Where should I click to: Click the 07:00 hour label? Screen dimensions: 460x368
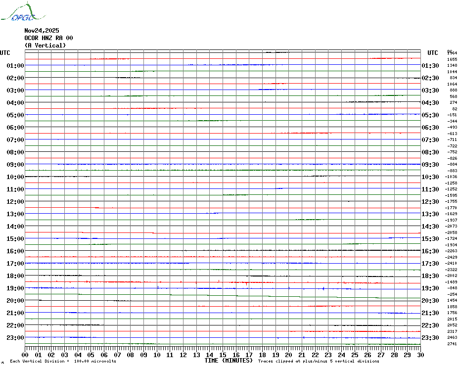(x=15, y=139)
